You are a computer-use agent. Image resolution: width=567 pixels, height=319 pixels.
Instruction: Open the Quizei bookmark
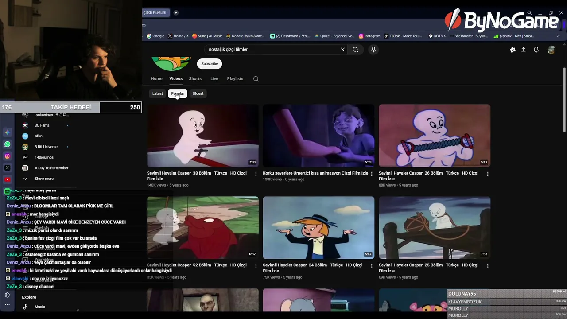tap(335, 36)
